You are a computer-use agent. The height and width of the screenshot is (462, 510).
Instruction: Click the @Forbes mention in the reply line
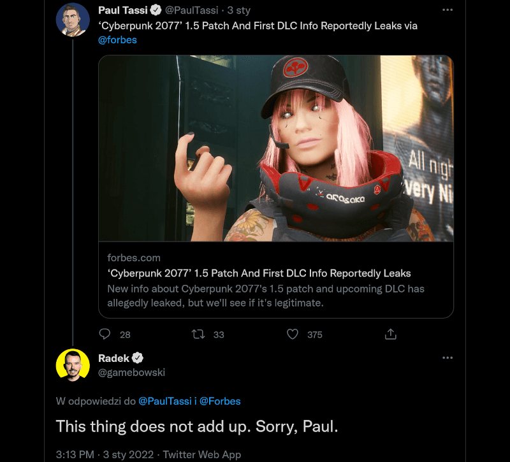220,401
